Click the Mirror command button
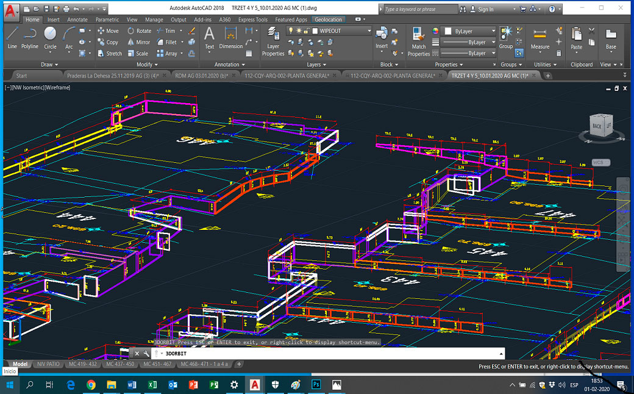Image resolution: width=634 pixels, height=394 pixels. tap(139, 42)
